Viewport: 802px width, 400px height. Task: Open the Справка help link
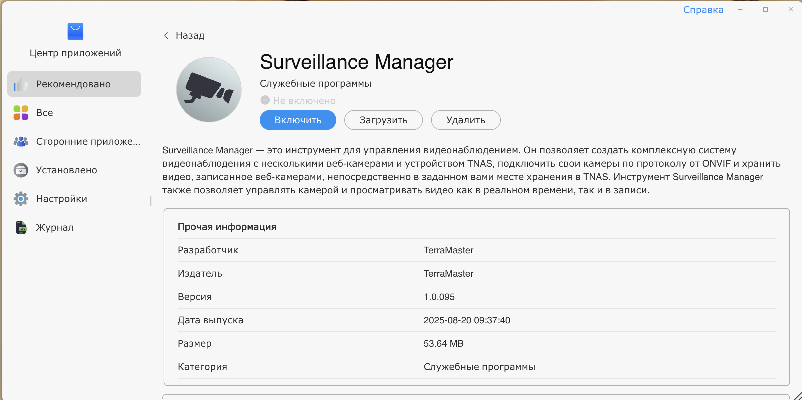tap(703, 10)
